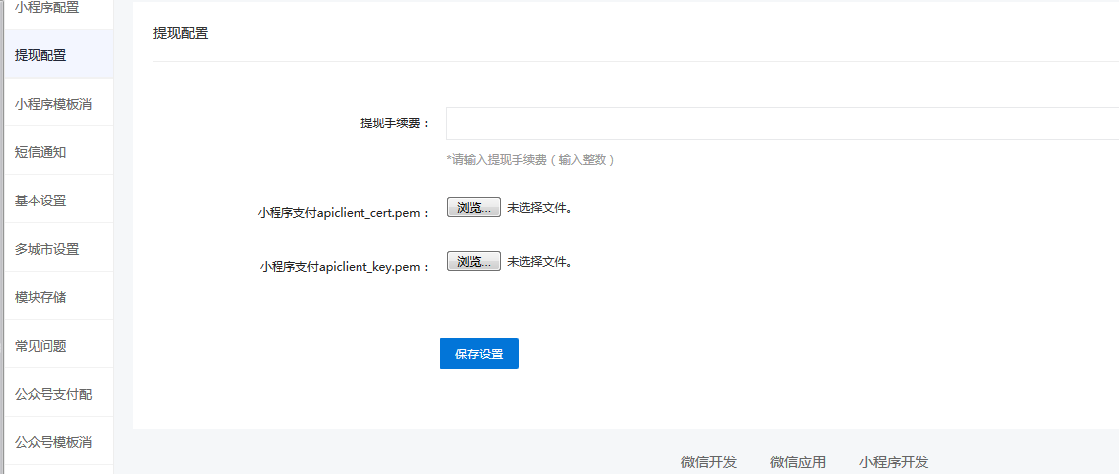Screen dimensions: 1119x474
Task: Open the 微信应用 footer link
Action: [798, 462]
